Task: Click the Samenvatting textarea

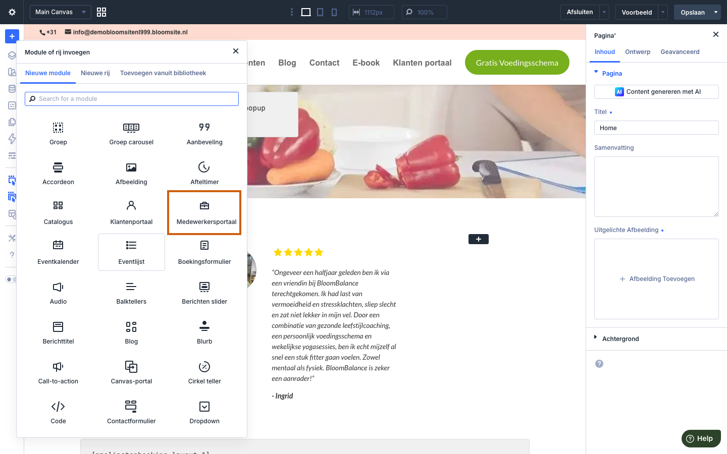Action: 656,187
